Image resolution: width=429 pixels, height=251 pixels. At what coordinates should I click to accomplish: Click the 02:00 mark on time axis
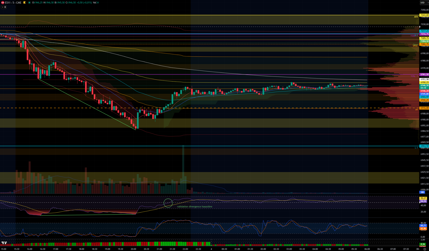pos(263,249)
